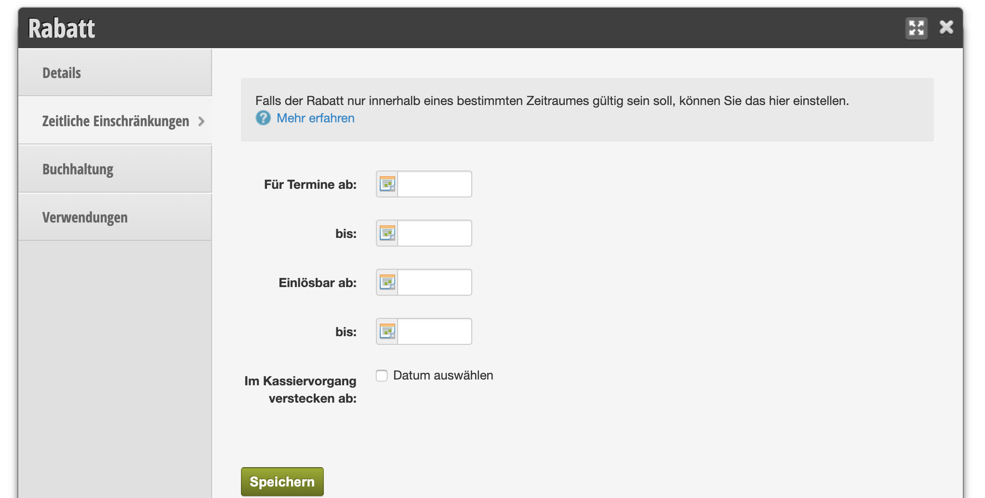This screenshot has width=985, height=498.
Task: Open calendar icon for 'bis' below 'Für Termine ab'
Action: 387,233
